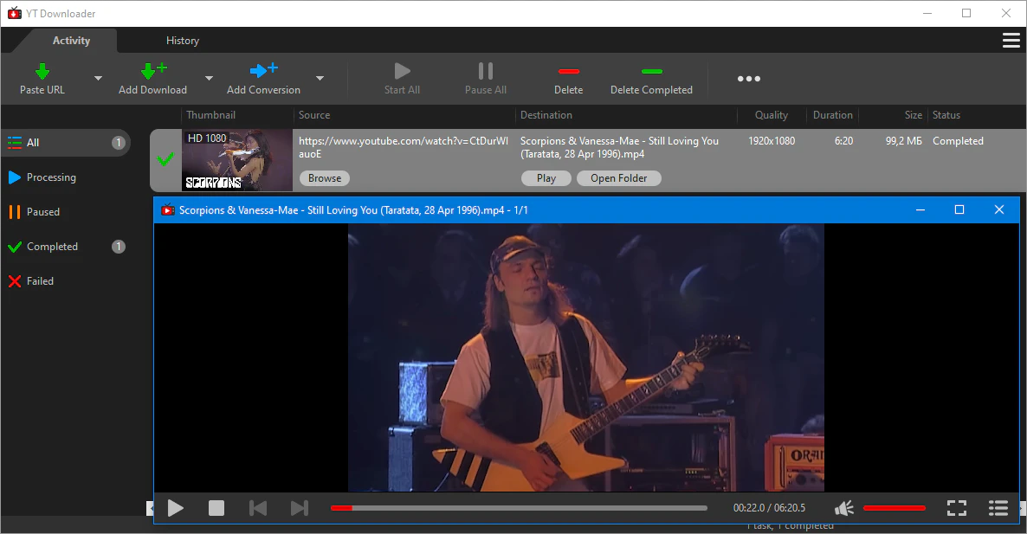The height and width of the screenshot is (534, 1027).
Task: Click the player window title bar icon
Action: (x=168, y=210)
